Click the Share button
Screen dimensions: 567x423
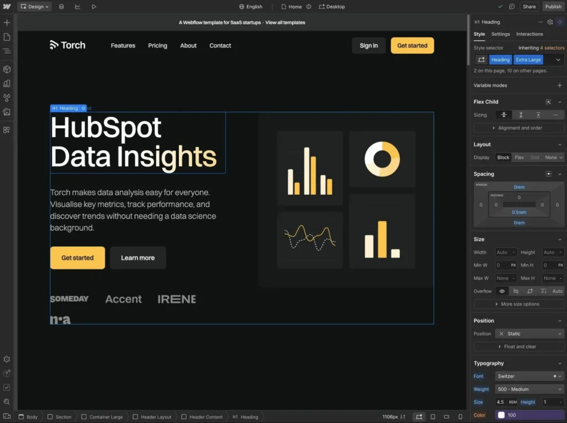[x=529, y=7]
